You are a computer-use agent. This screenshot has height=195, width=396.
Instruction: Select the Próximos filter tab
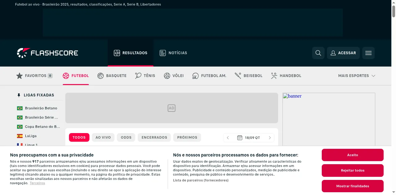(x=187, y=137)
